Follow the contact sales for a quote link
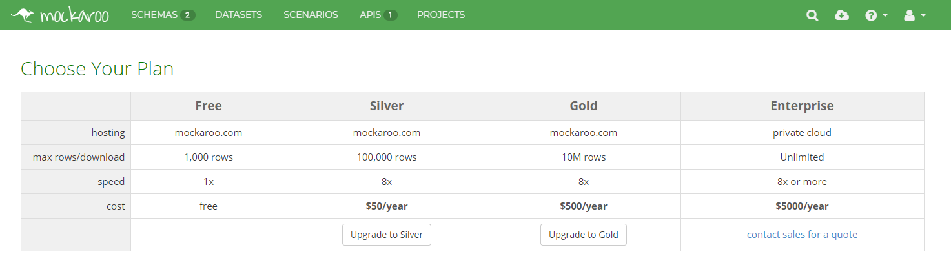The image size is (951, 274). (x=803, y=235)
